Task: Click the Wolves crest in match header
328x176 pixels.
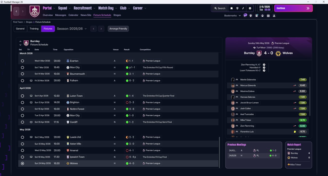Action: coord(278,53)
